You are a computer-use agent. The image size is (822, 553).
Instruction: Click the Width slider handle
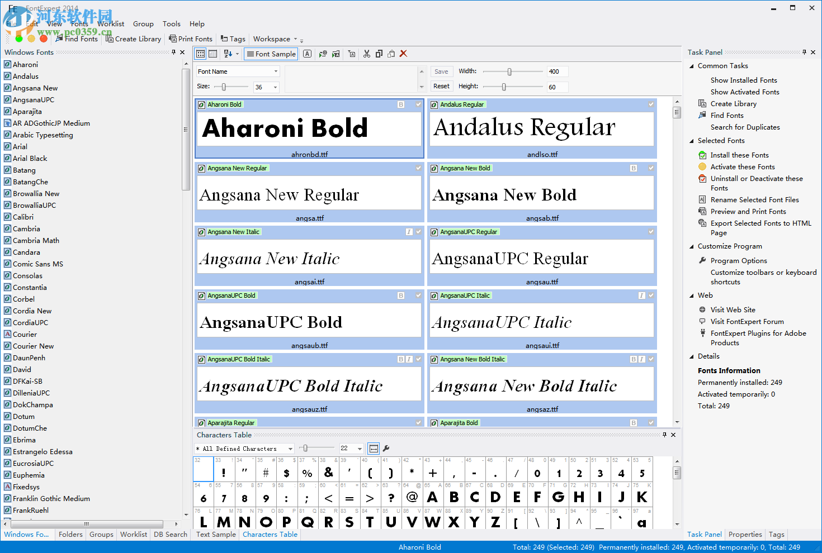click(509, 71)
